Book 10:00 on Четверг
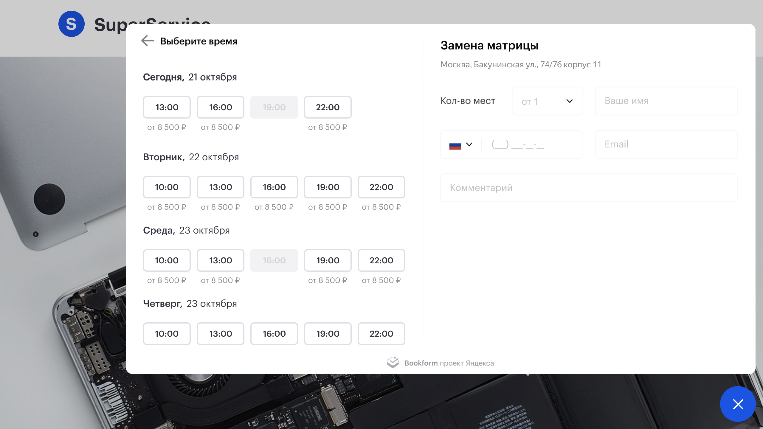The width and height of the screenshot is (763, 429). 167,334
